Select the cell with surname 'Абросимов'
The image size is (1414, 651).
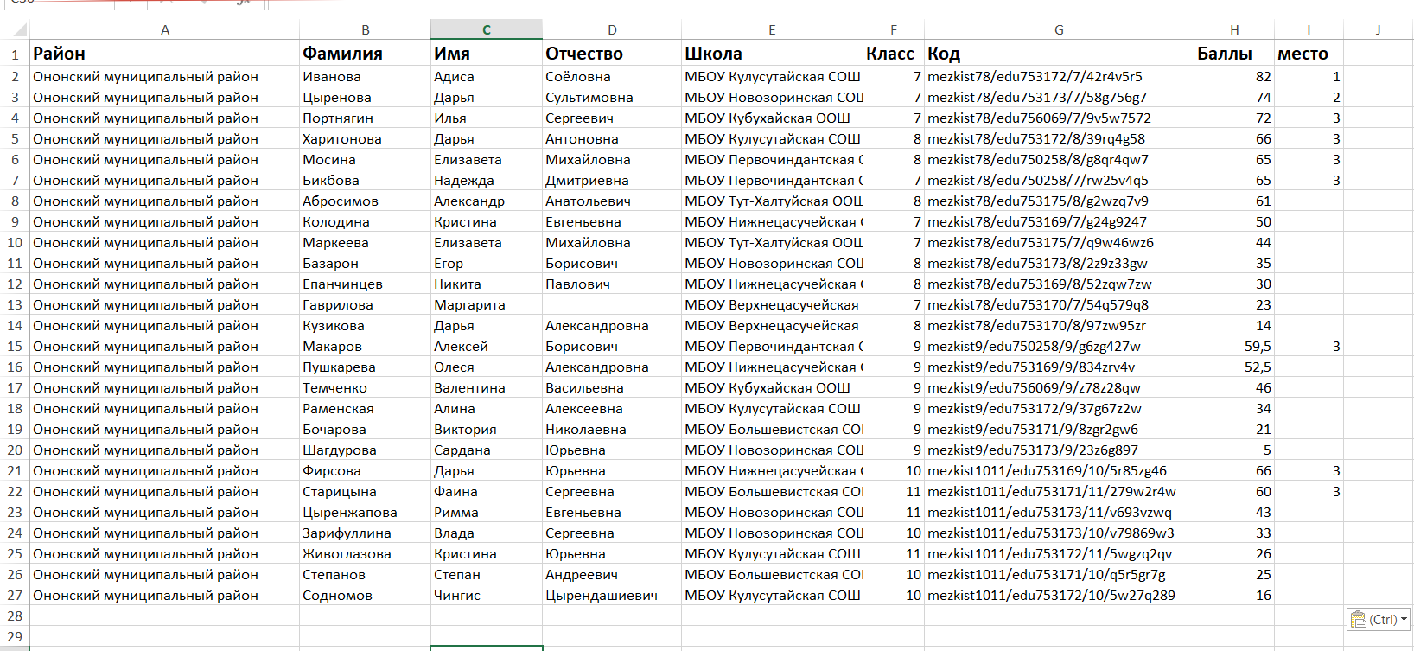click(366, 201)
